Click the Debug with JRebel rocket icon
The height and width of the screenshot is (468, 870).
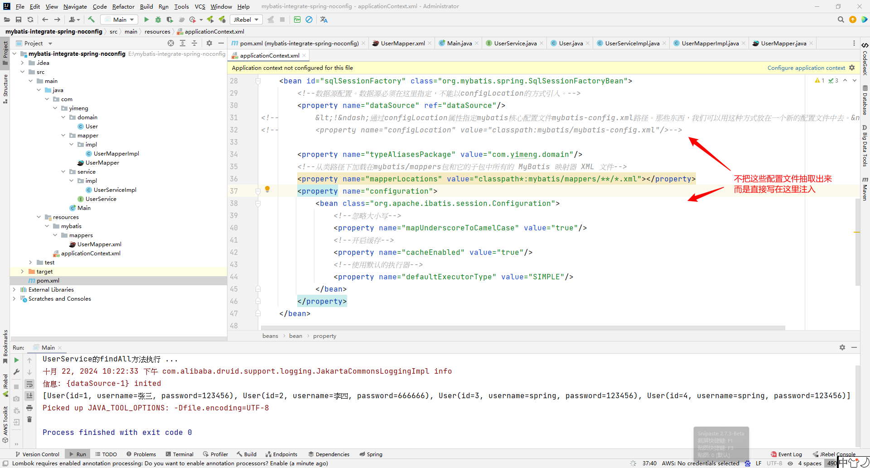pyautogui.click(x=222, y=19)
